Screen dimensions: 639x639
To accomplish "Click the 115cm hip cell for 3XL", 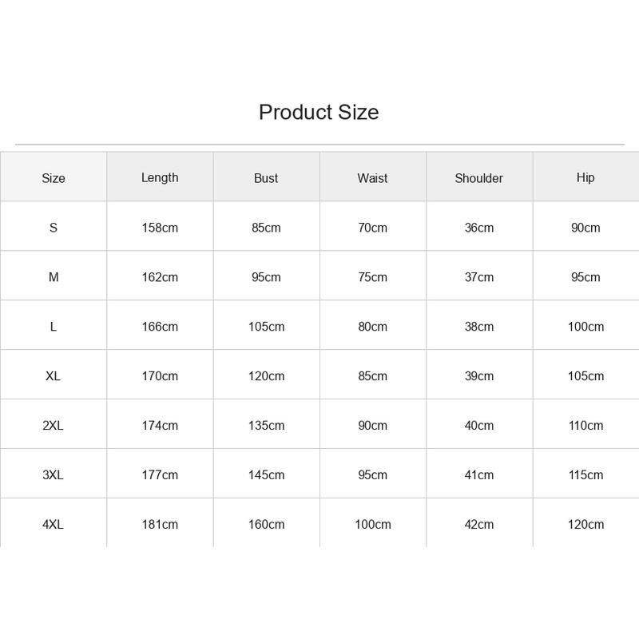I will 586,474.
